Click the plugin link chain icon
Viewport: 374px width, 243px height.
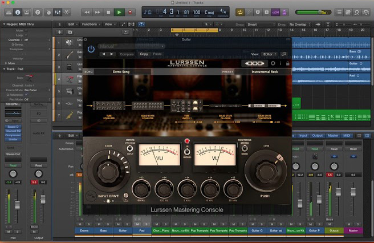click(x=283, y=54)
